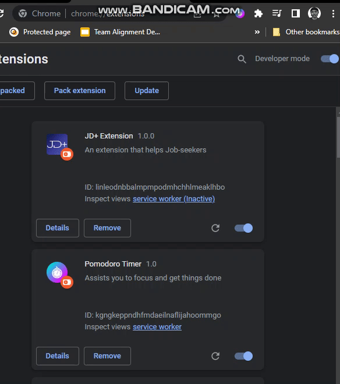The width and height of the screenshot is (340, 384).
Task: Click the Pomodoro Timer logo icon
Action: click(57, 272)
